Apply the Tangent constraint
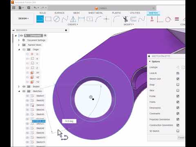Viewport: 196px width, 147px height. [x=168, y=19]
